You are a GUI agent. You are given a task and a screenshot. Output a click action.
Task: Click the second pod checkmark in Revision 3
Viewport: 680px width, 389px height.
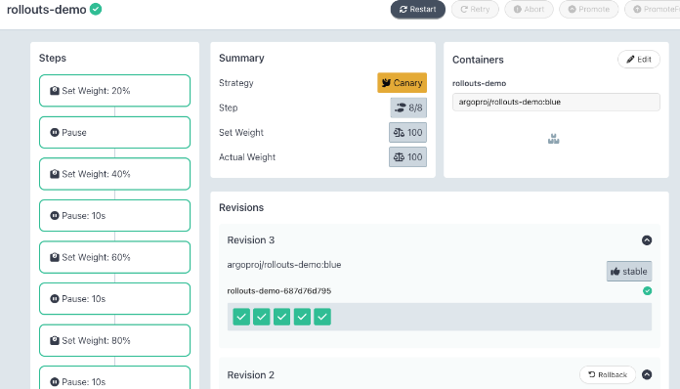(x=262, y=317)
